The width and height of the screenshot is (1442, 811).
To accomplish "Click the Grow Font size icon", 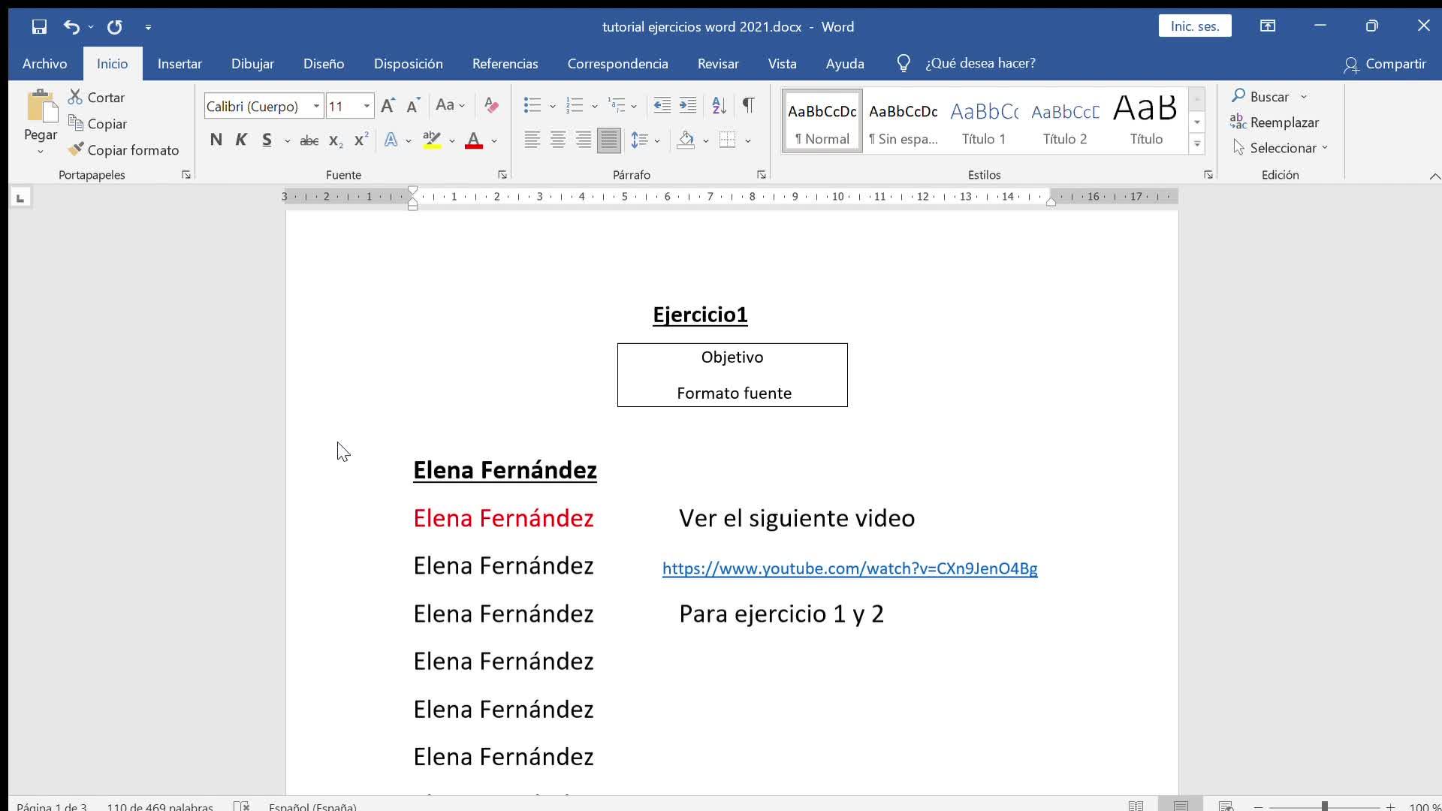I will coord(388,105).
